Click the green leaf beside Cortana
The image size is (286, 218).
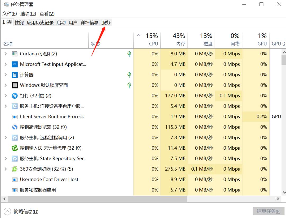coord(129,54)
